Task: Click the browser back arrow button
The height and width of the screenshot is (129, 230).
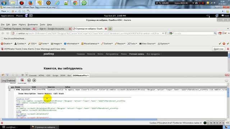Action: pyautogui.click(x=3, y=33)
